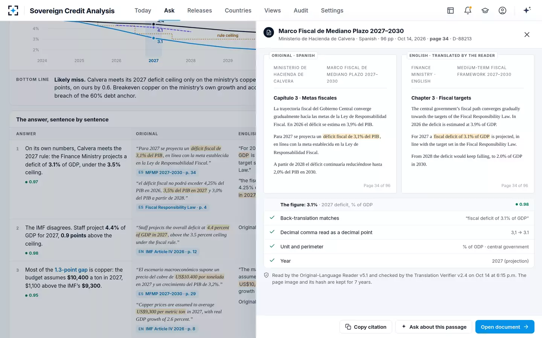Image resolution: width=542 pixels, height=338 pixels.
Task: Open IMF Article IV 2026 p. 8 citation
Action: [167, 329]
